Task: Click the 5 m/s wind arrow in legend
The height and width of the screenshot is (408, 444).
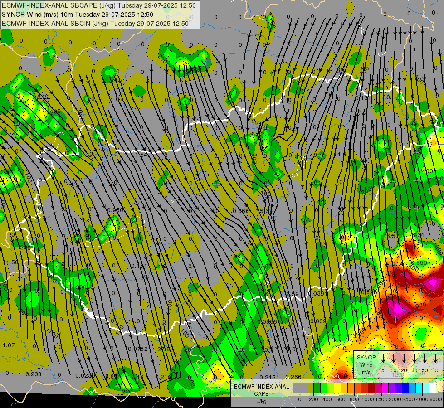Action: pyautogui.click(x=383, y=358)
